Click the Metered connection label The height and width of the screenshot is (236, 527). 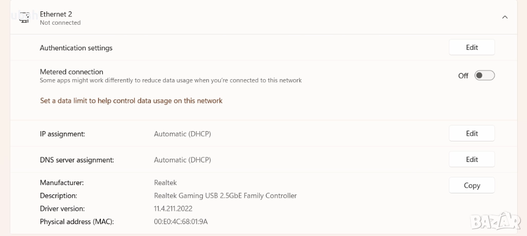coord(72,72)
